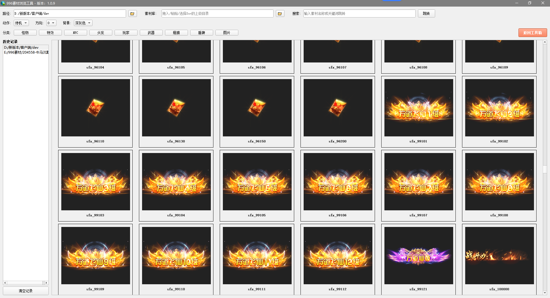Select the sfx_96110 red envelope thumbnail
The image size is (550, 298).
(x=95, y=108)
